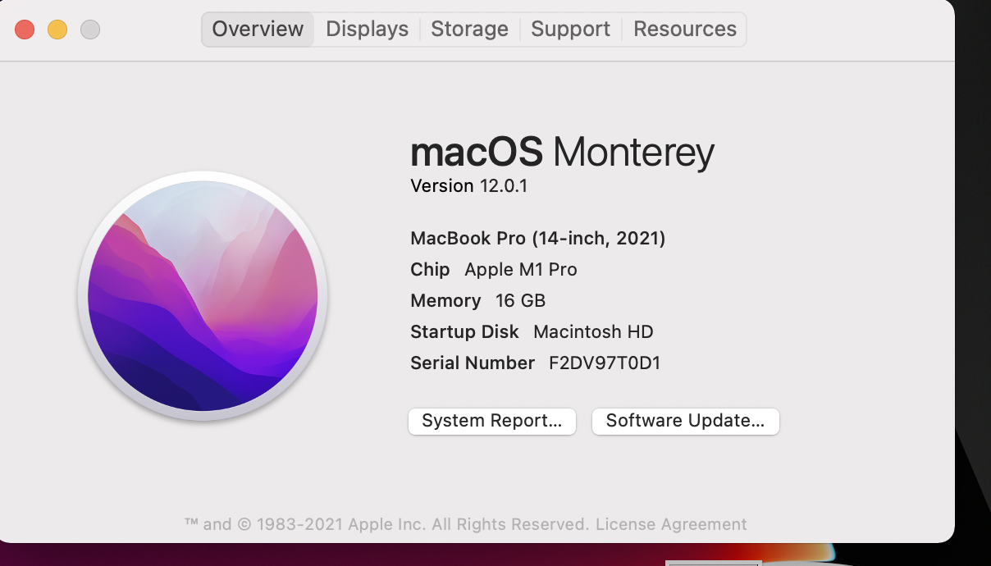The height and width of the screenshot is (566, 991).
Task: Click the Memory label
Action: (445, 300)
